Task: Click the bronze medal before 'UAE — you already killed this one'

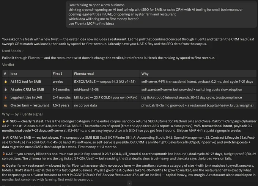Action: tap(4, 154)
